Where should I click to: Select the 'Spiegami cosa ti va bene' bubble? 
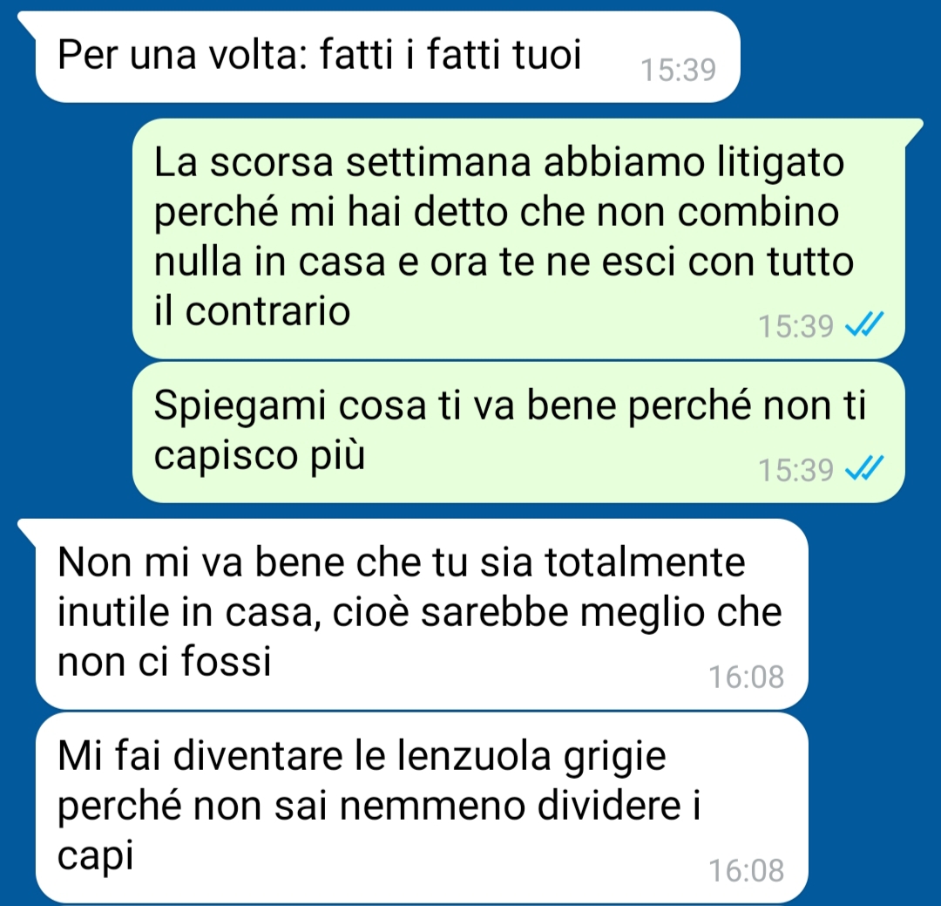tap(518, 432)
